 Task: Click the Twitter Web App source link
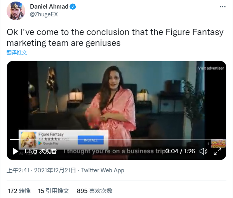pyautogui.click(x=103, y=170)
